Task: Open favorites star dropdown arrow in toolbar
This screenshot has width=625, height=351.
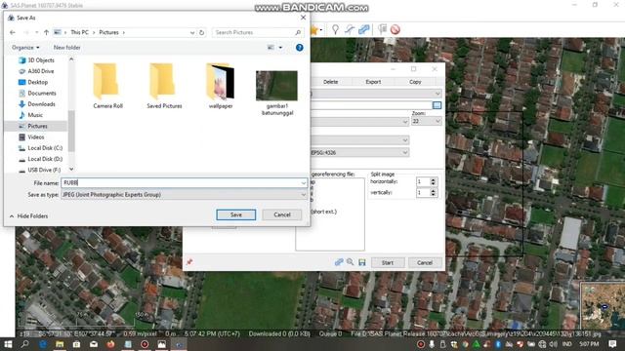Action: (321, 30)
